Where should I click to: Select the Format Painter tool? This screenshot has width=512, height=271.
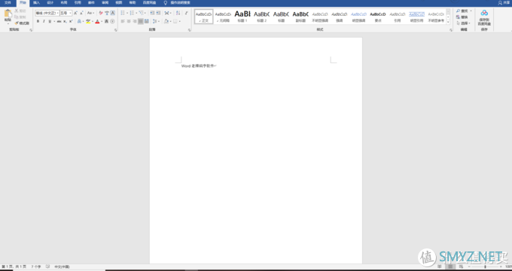point(22,23)
